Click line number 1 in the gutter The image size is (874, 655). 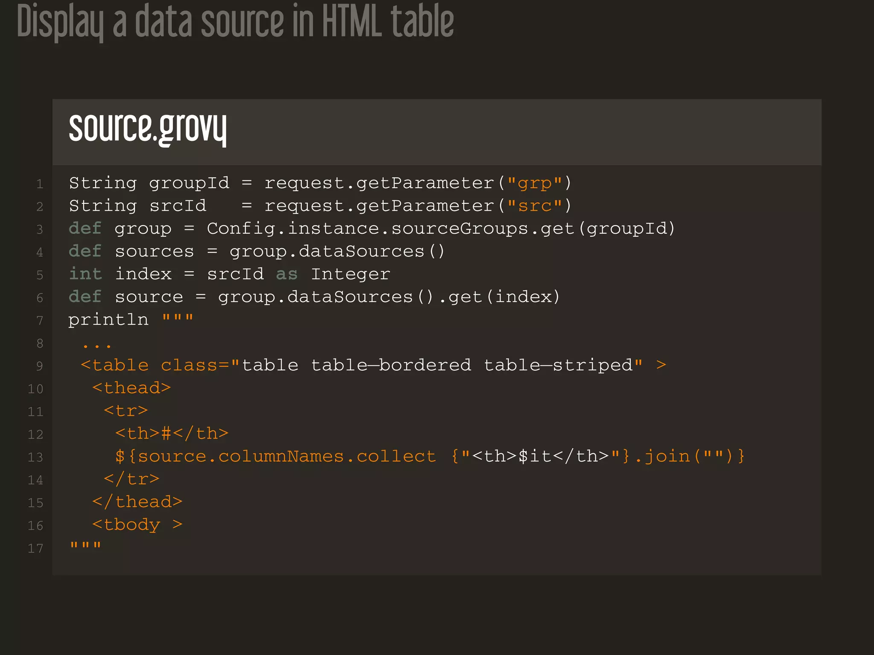pos(40,184)
